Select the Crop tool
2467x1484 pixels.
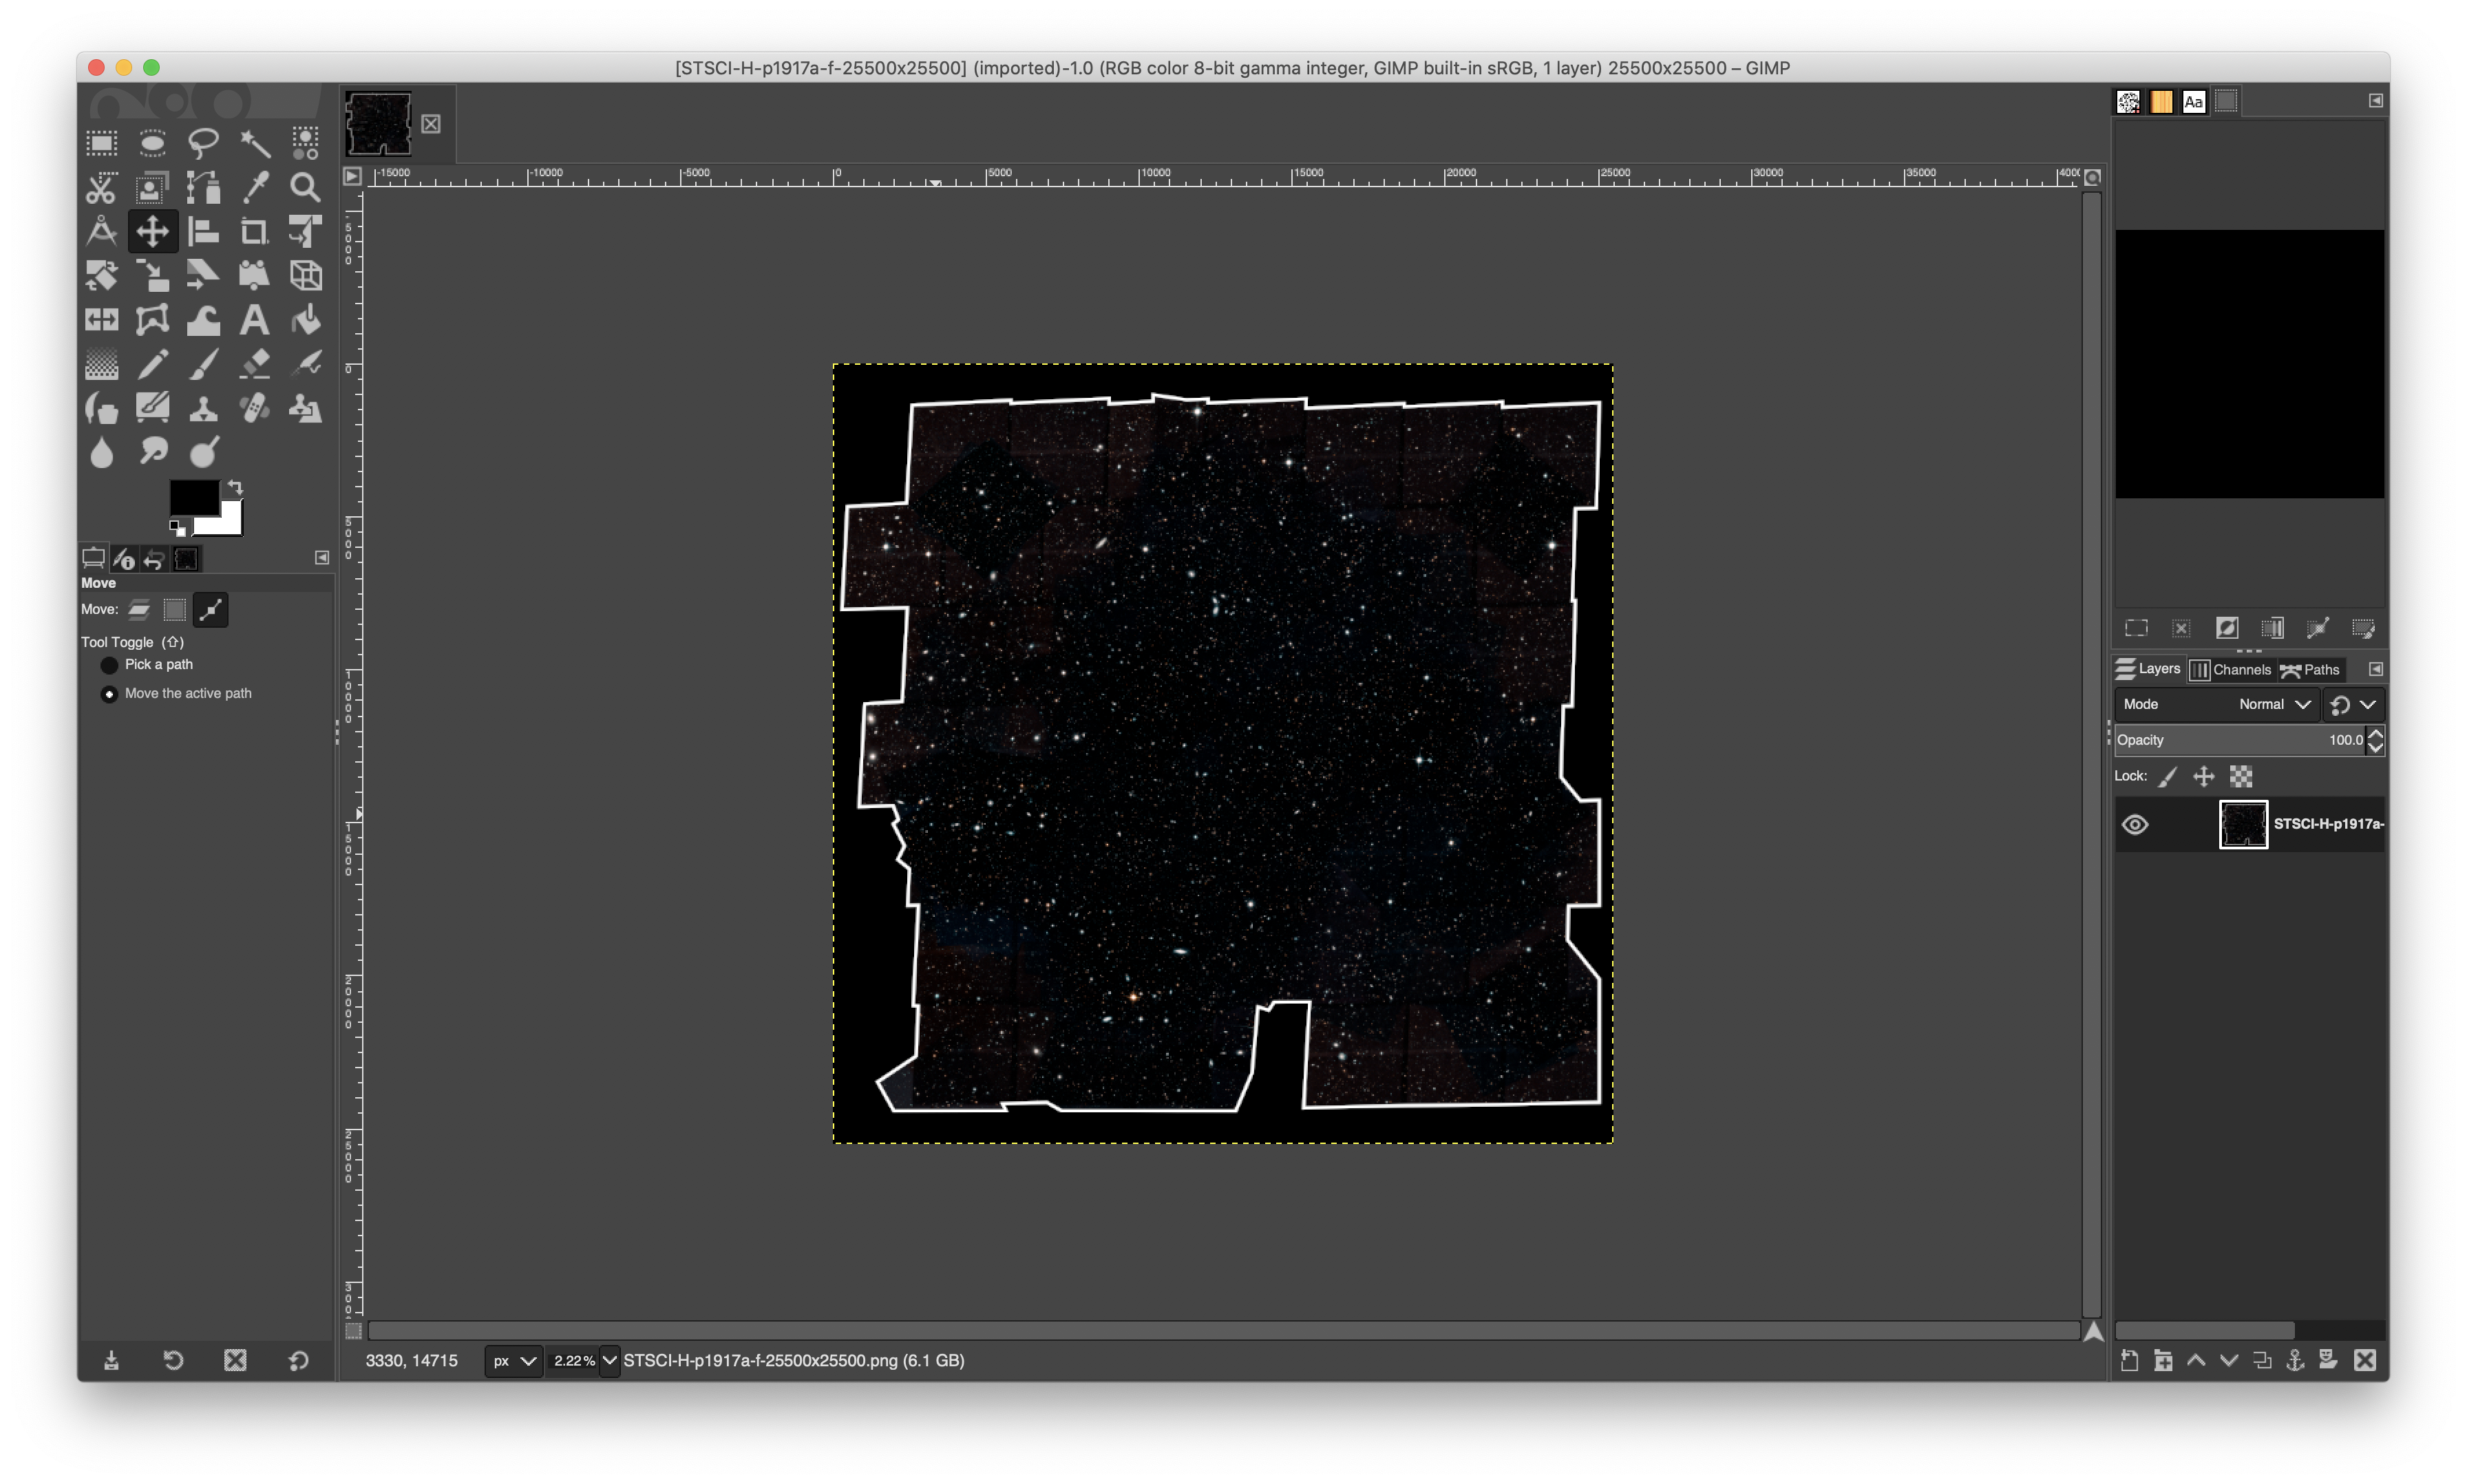click(254, 232)
